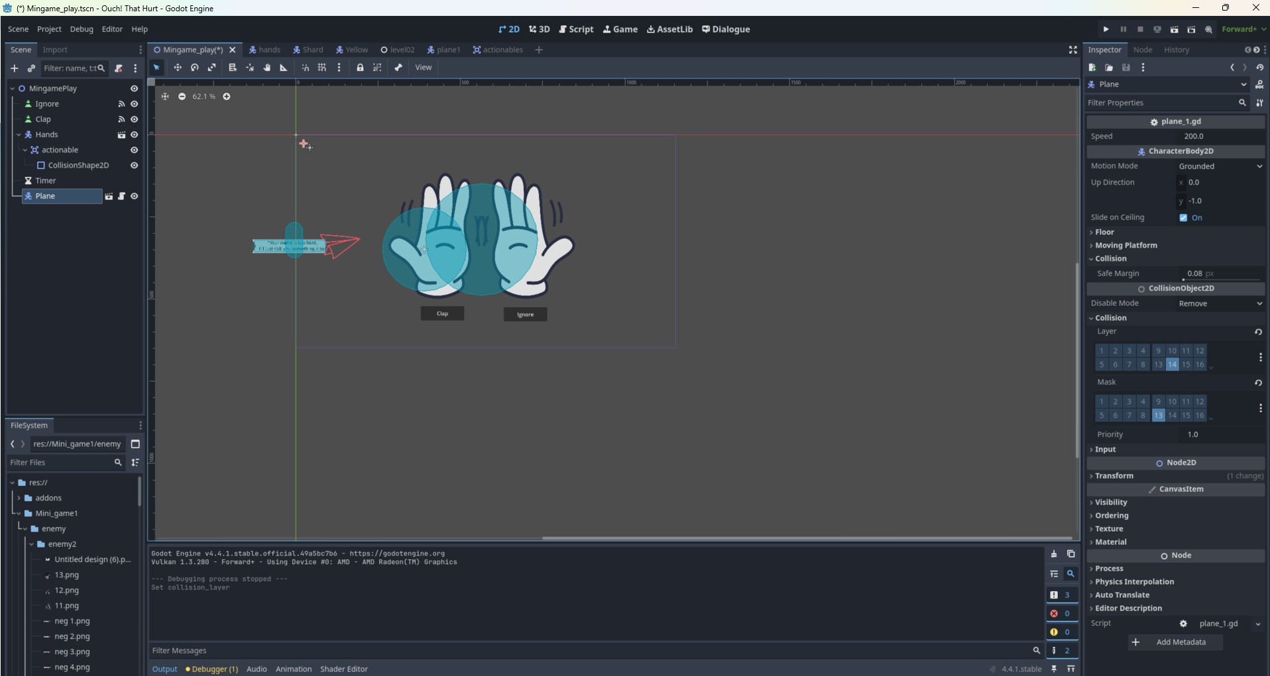1270x676 pixels.
Task: Toggle visibility of Plane node
Action: (134, 196)
